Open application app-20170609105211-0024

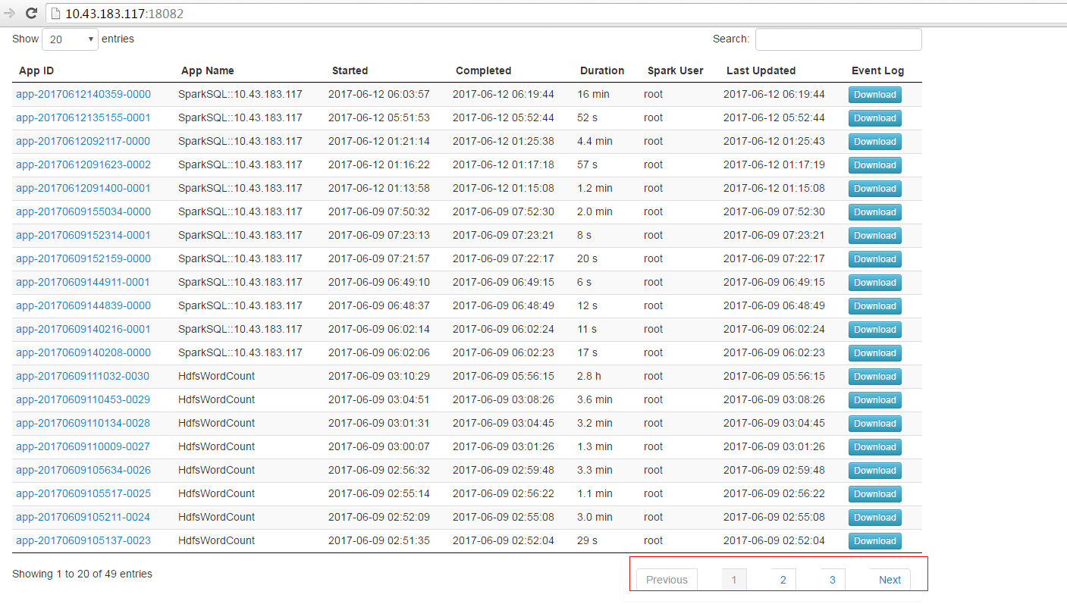[x=83, y=517]
